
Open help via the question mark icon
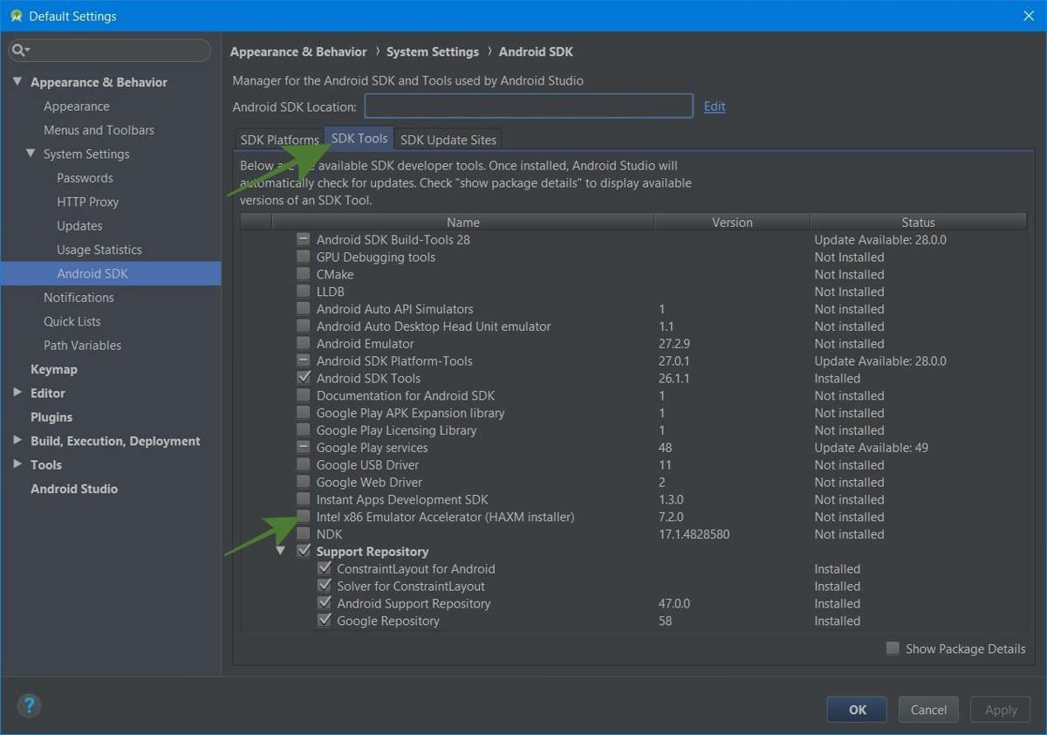pos(29,705)
